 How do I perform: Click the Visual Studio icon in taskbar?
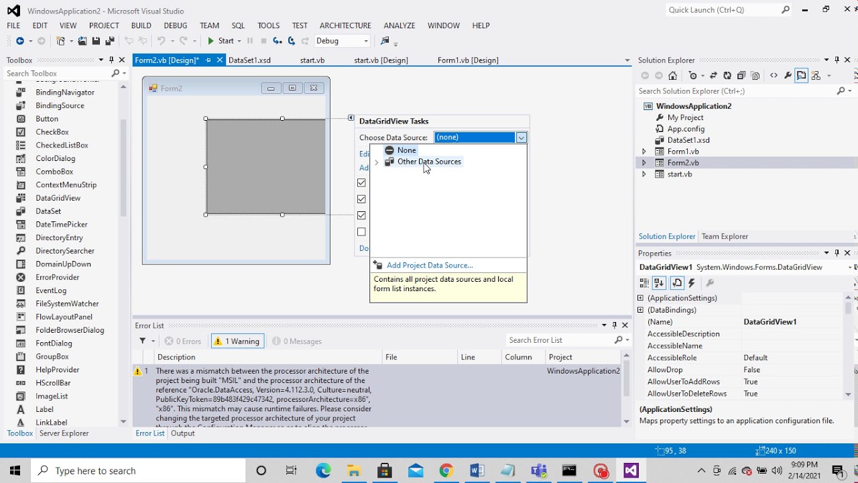click(631, 470)
